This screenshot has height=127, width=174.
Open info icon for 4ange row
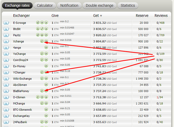[x=6, y=48]
